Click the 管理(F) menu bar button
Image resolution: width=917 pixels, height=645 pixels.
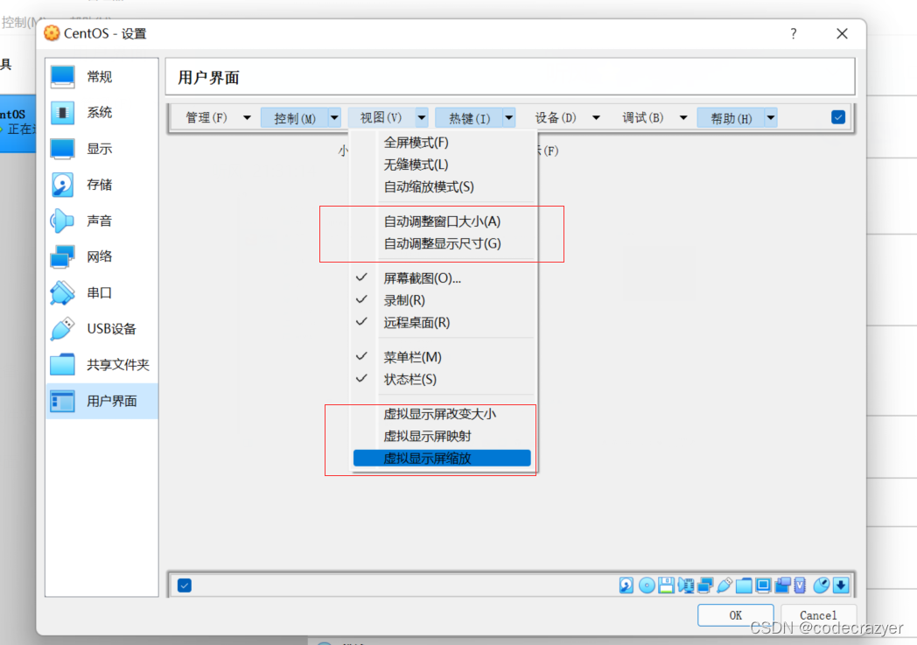(207, 117)
